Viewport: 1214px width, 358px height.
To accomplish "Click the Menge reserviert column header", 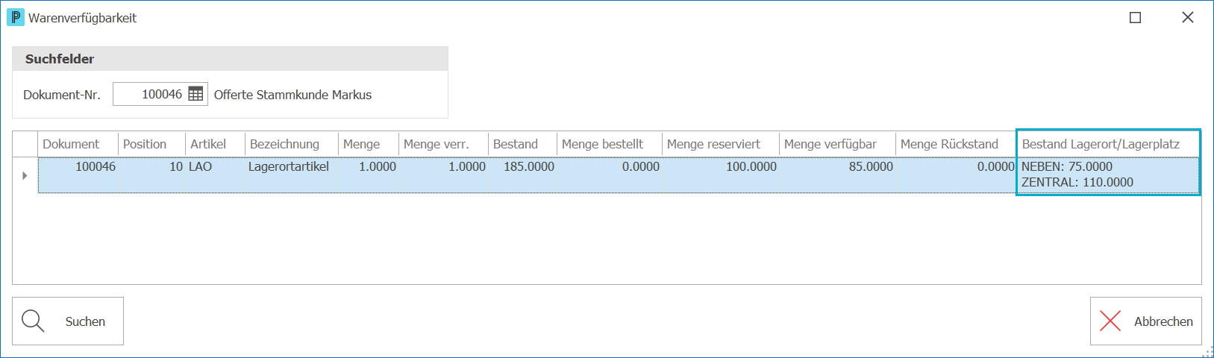I will pos(721,144).
